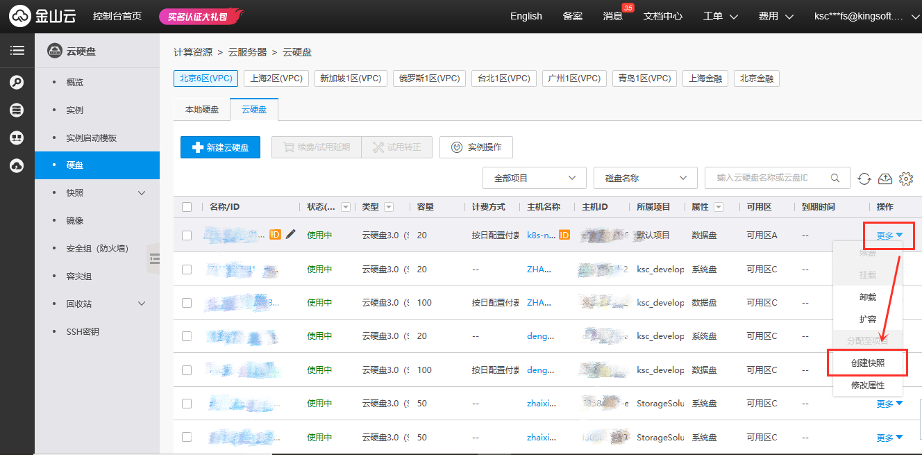Click the 默认项目 cell in the first row
This screenshot has height=455, width=922.
tap(653, 235)
